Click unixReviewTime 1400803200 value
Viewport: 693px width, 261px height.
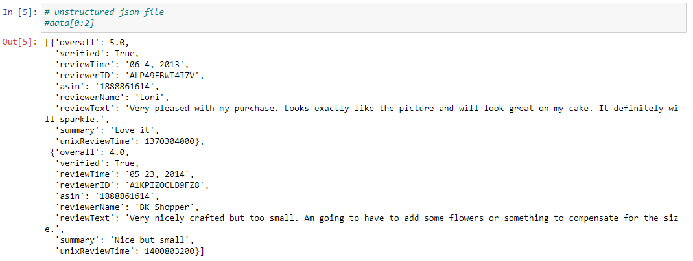[x=169, y=251]
